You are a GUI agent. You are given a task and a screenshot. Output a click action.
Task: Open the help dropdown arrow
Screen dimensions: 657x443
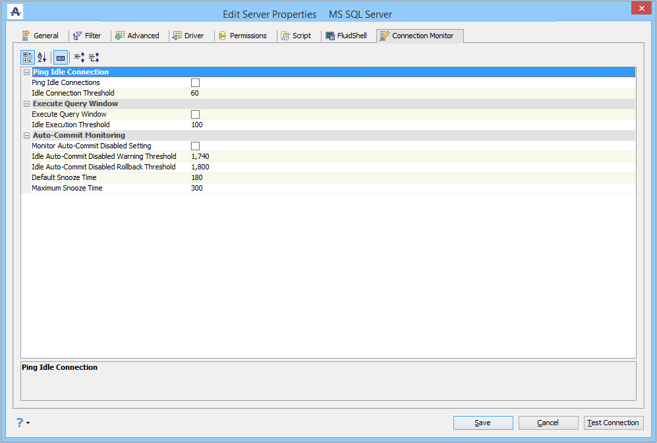pyautogui.click(x=28, y=423)
